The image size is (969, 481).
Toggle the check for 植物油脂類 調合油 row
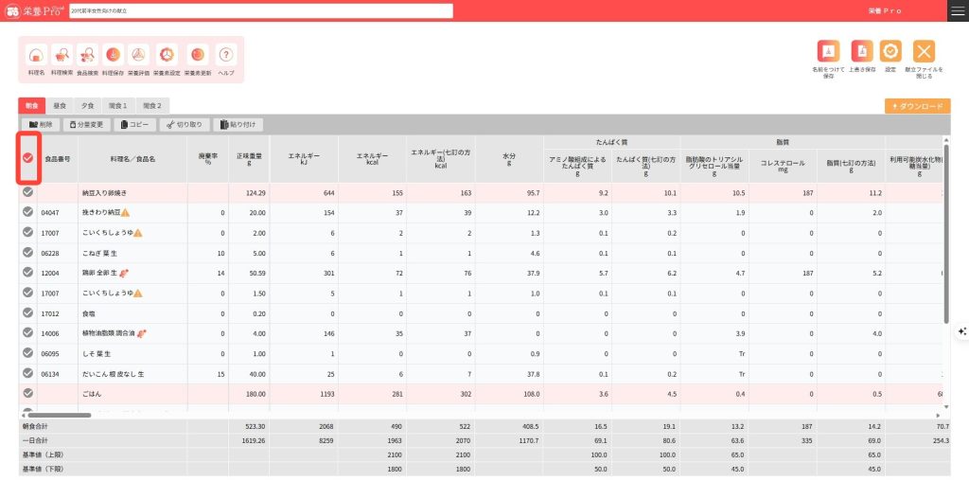click(27, 332)
